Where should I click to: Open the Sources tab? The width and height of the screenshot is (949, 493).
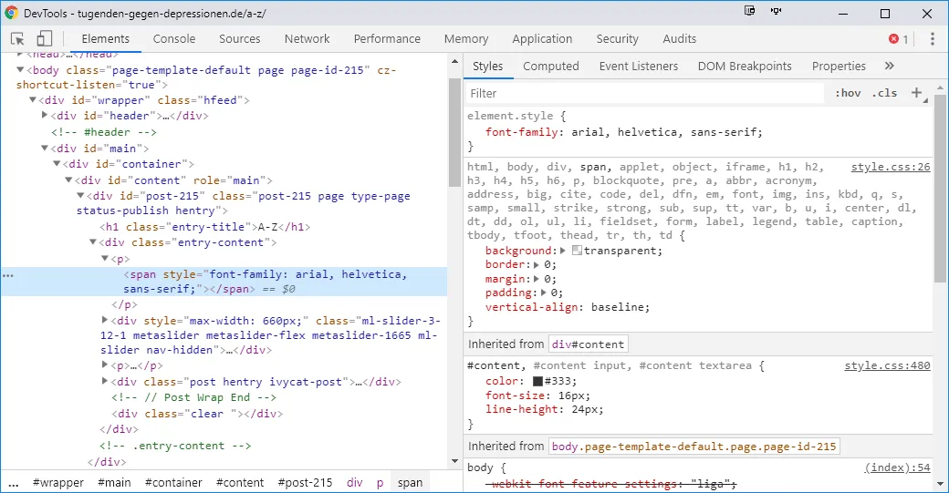pos(240,38)
